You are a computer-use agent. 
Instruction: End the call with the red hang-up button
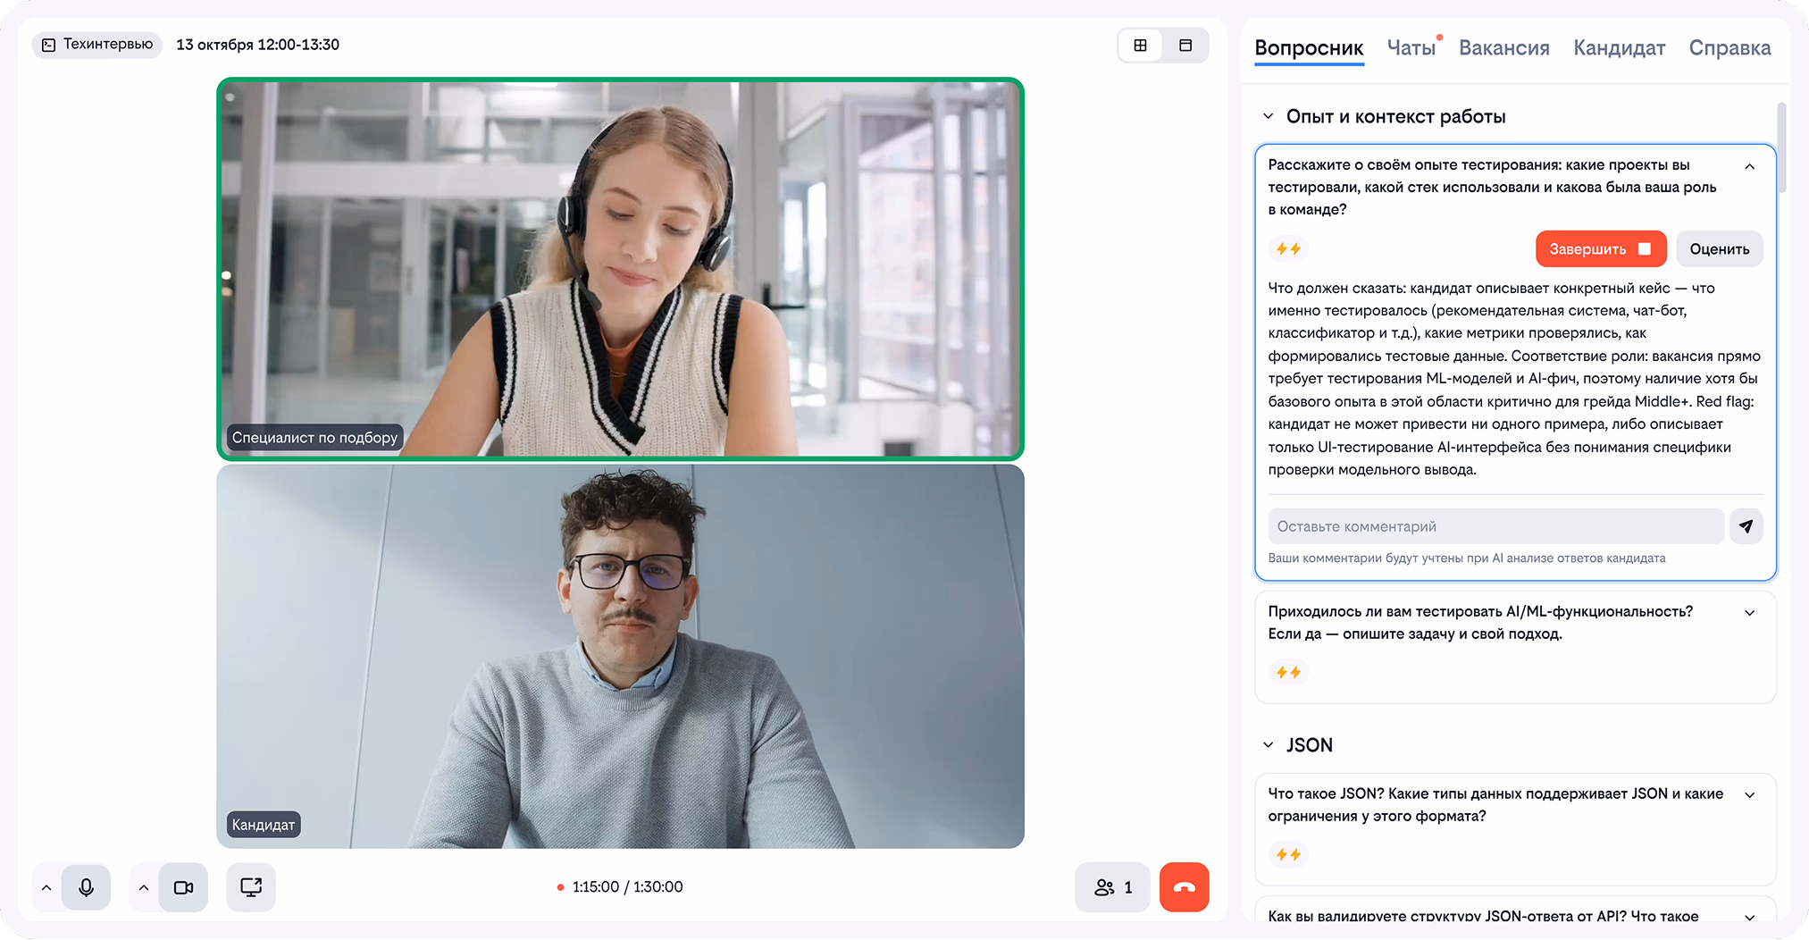coord(1185,887)
